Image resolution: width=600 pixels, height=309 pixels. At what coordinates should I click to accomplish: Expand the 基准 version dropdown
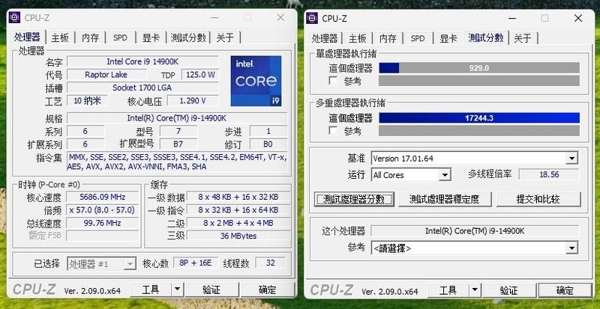click(x=571, y=158)
